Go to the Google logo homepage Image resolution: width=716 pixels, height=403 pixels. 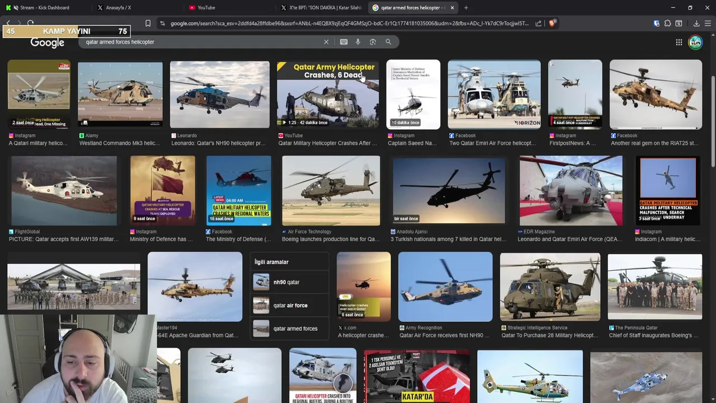(47, 43)
